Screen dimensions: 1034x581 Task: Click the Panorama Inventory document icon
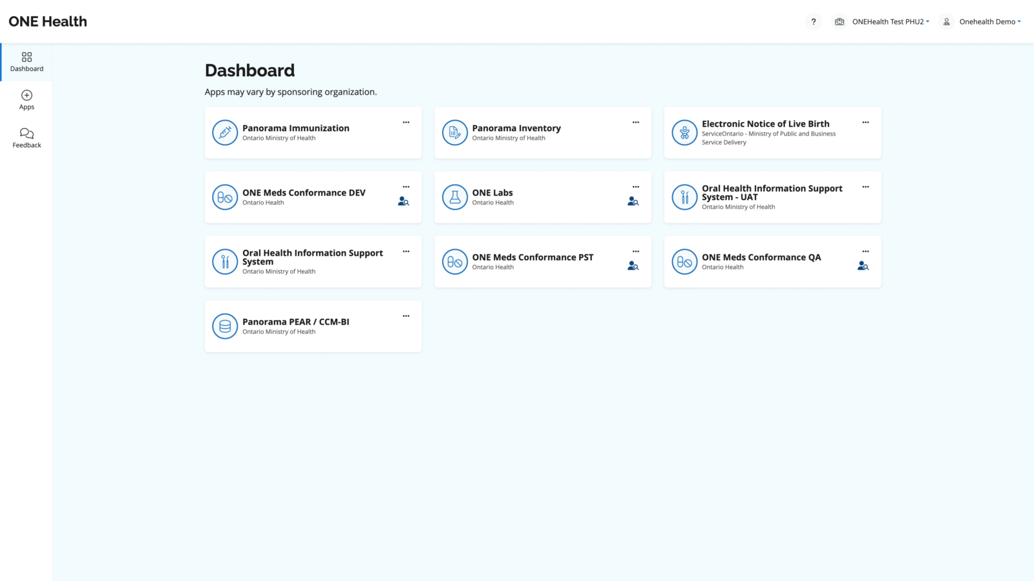tap(455, 132)
